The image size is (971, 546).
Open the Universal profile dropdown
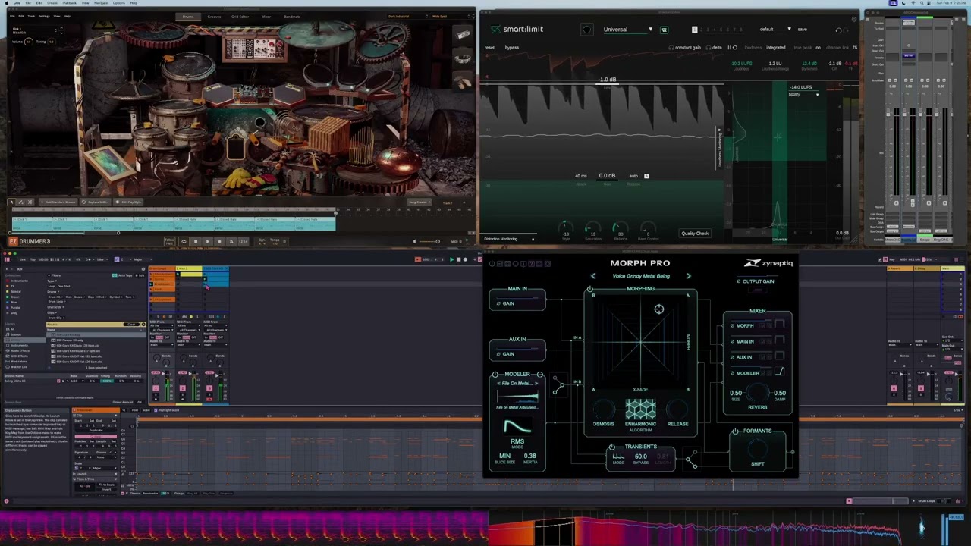pyautogui.click(x=627, y=30)
